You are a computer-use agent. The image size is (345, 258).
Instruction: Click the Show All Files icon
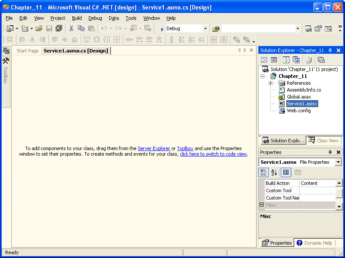(309, 60)
